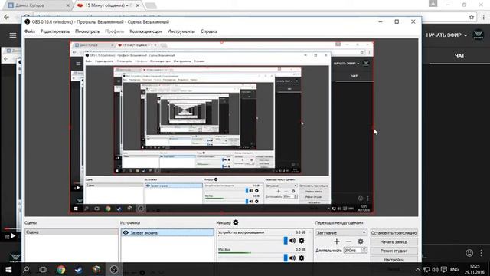Image resolution: width=490 pixels, height=276 pixels.
Task: Open the Коллекция сцен menu
Action: pos(145,31)
